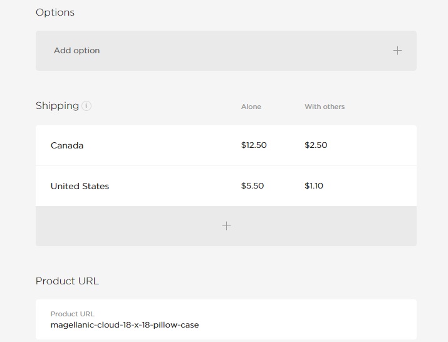Click the plus icon beside Add option
Screen dimensions: 448x342
[x=397, y=51]
